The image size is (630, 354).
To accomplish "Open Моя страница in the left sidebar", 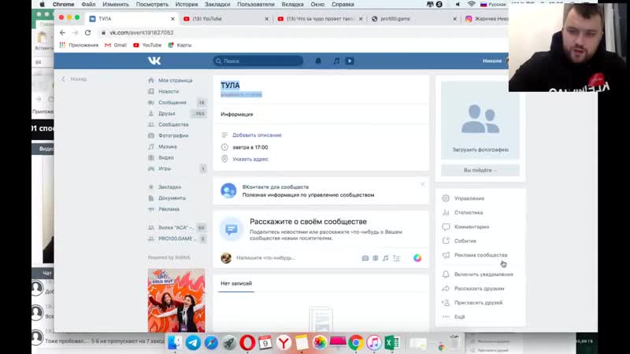I will click(x=175, y=80).
